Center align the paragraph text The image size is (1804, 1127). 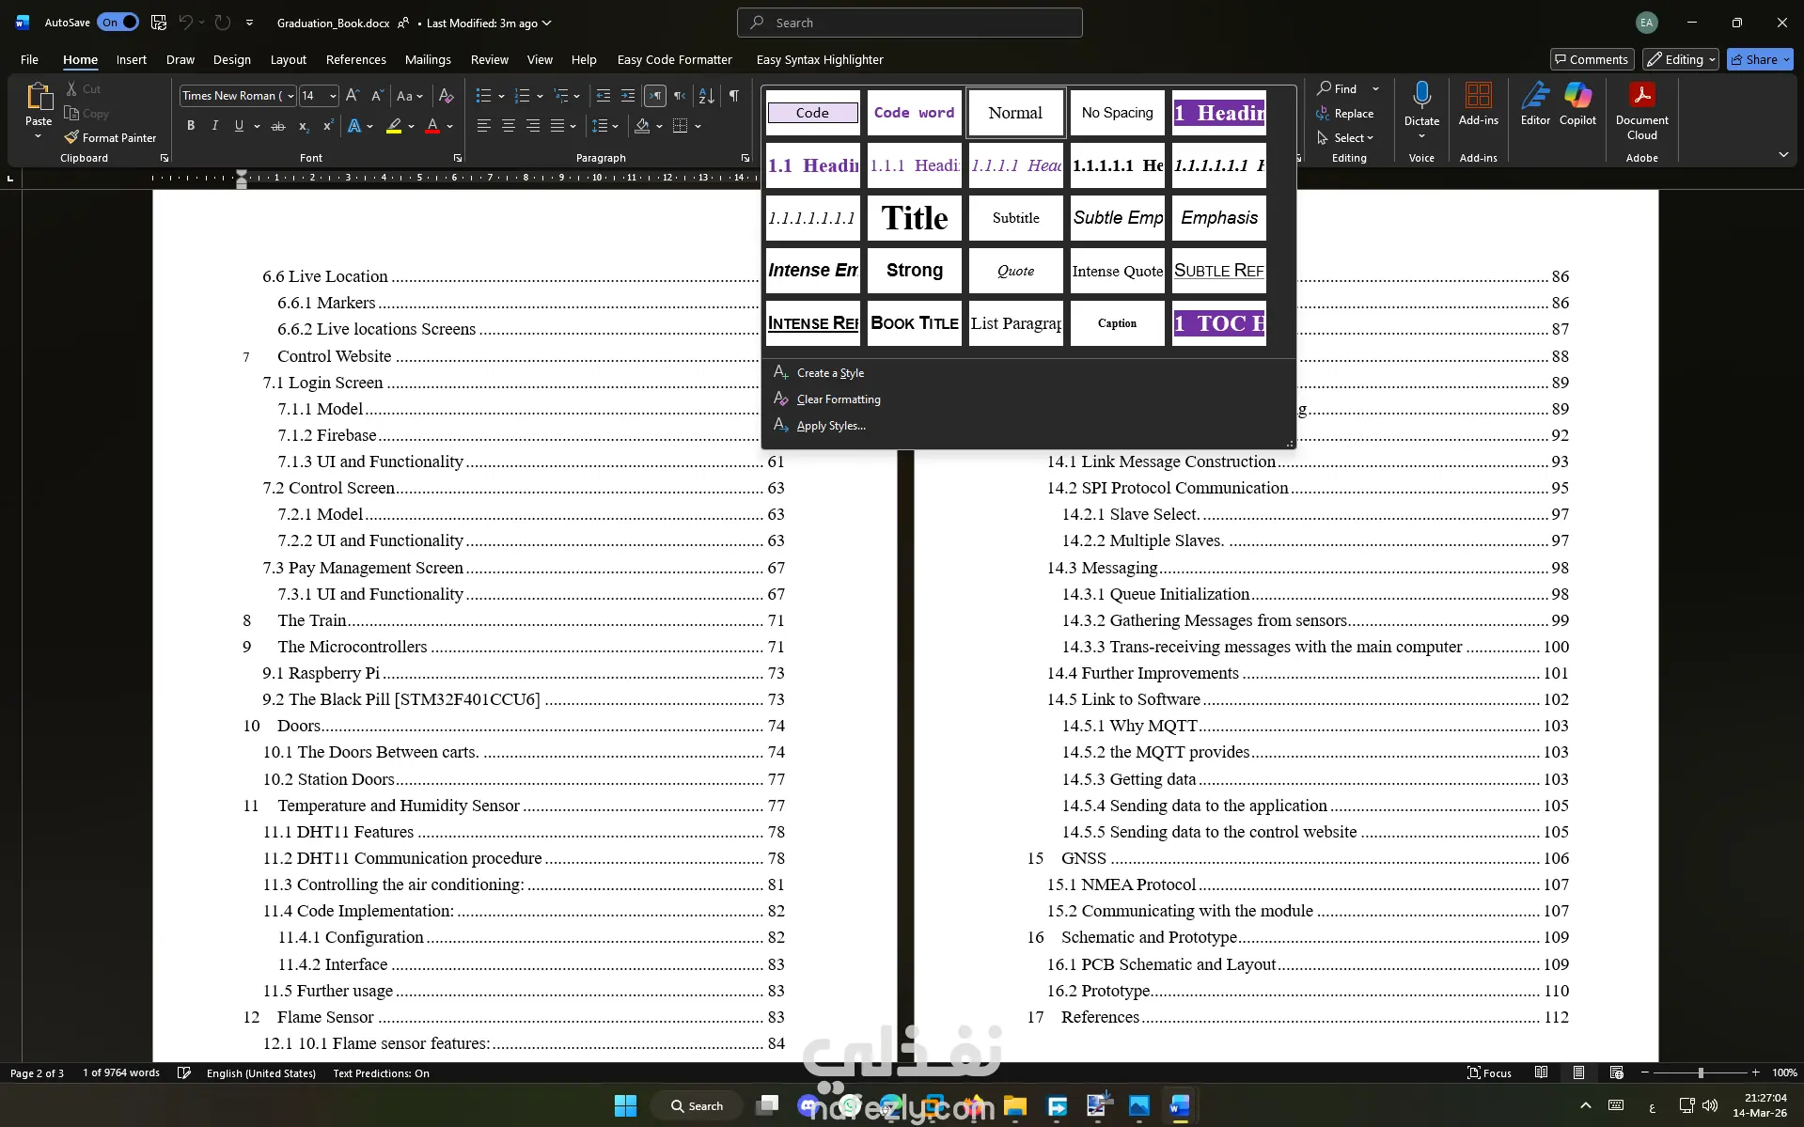509,126
